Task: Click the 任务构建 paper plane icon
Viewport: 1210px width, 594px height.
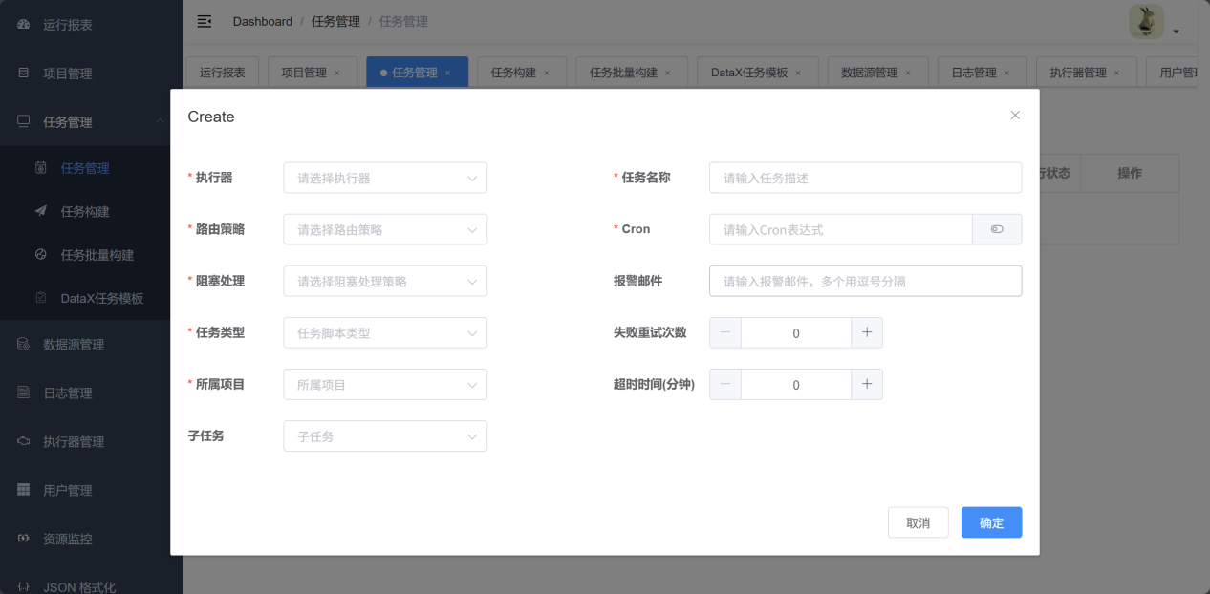Action: tap(41, 211)
